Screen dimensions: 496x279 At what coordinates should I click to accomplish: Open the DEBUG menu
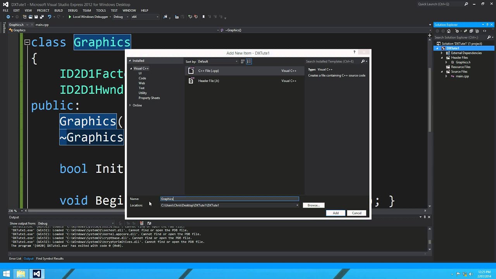[x=72, y=10]
